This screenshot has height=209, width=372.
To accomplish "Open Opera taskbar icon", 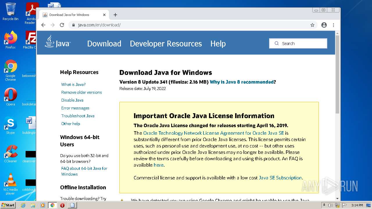I will pyautogui.click(x=62, y=205).
